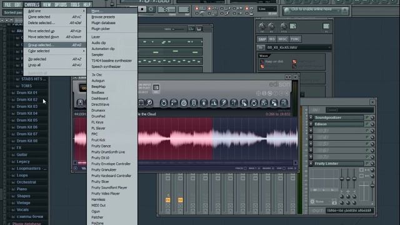Adjust the third mixer EQ band slider

354,179
